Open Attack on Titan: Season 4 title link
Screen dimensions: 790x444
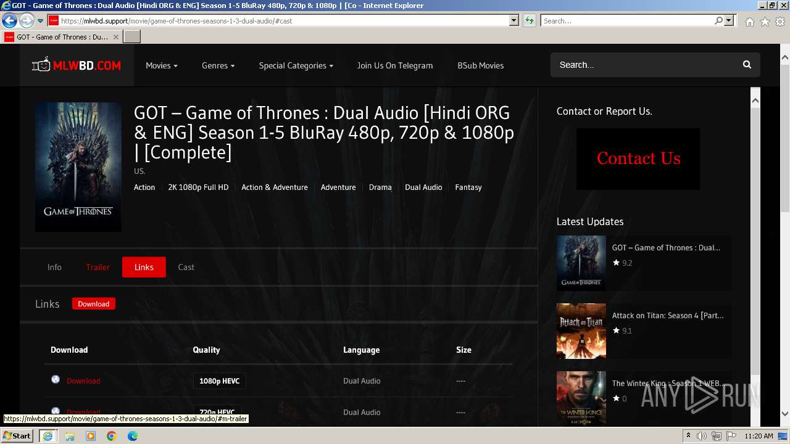668,316
